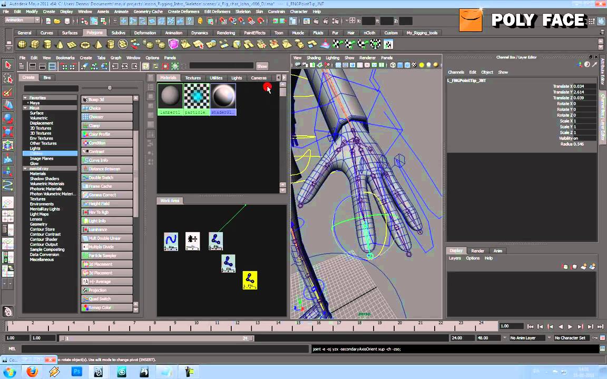Pick the Select tool in the toolbox

click(8, 65)
